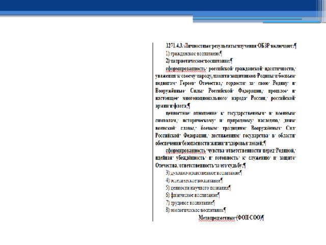Click line 'идейная убеждённость и готовность к служению'
This screenshot has height=245, width=326.
(226, 158)
